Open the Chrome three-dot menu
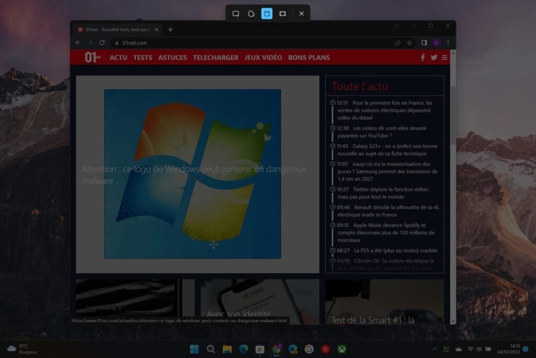 point(448,43)
